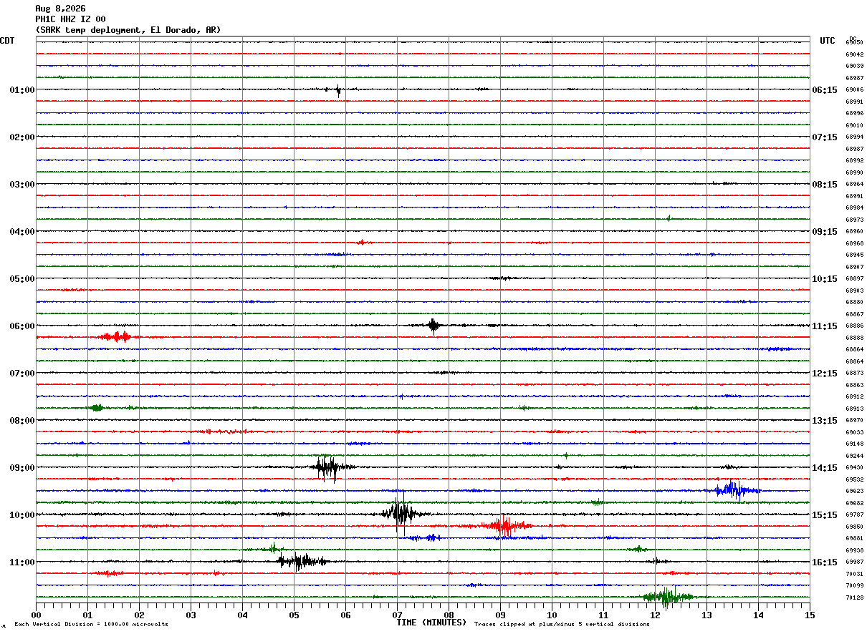
Task: Click the '05:00' CDT time label
Action: click(22, 279)
